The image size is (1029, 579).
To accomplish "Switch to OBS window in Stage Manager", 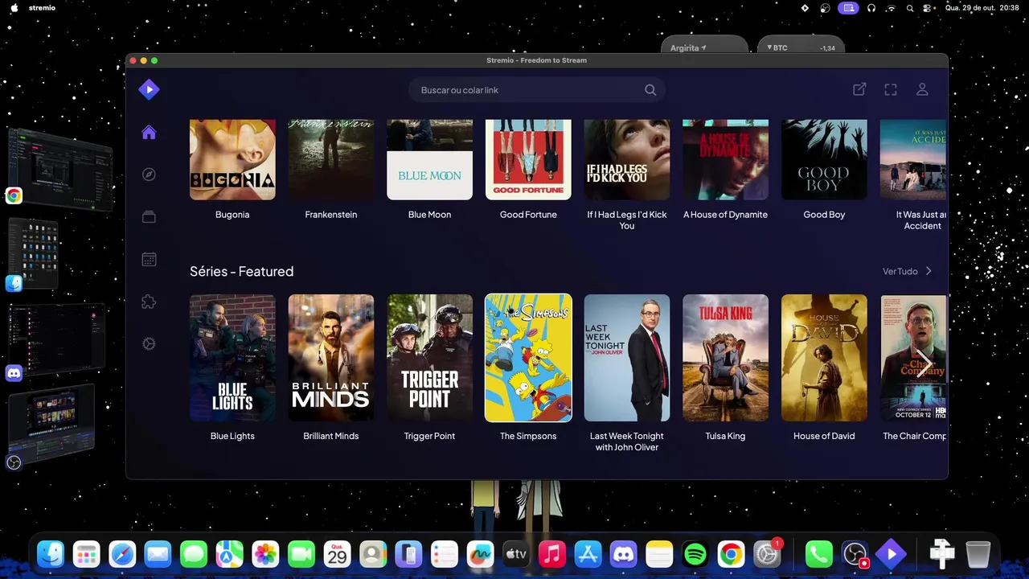I will pos(51,425).
